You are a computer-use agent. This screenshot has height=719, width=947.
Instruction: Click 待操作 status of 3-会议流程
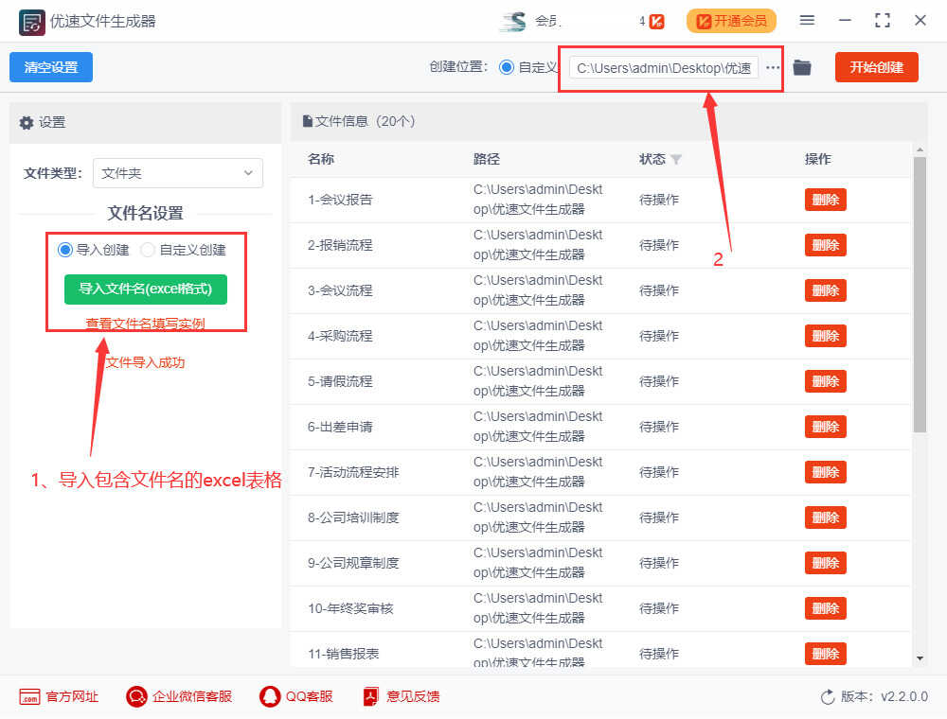[659, 290]
